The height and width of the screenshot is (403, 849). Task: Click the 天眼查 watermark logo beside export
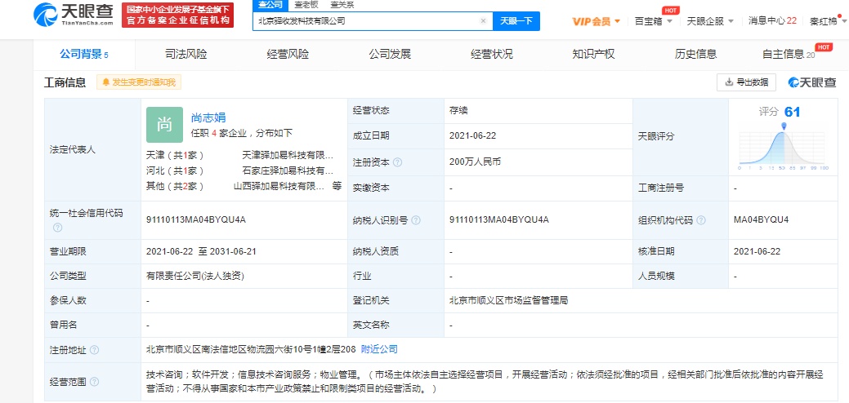[x=811, y=82]
